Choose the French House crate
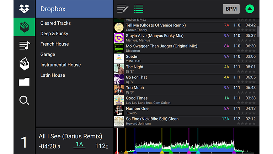 point(54,44)
